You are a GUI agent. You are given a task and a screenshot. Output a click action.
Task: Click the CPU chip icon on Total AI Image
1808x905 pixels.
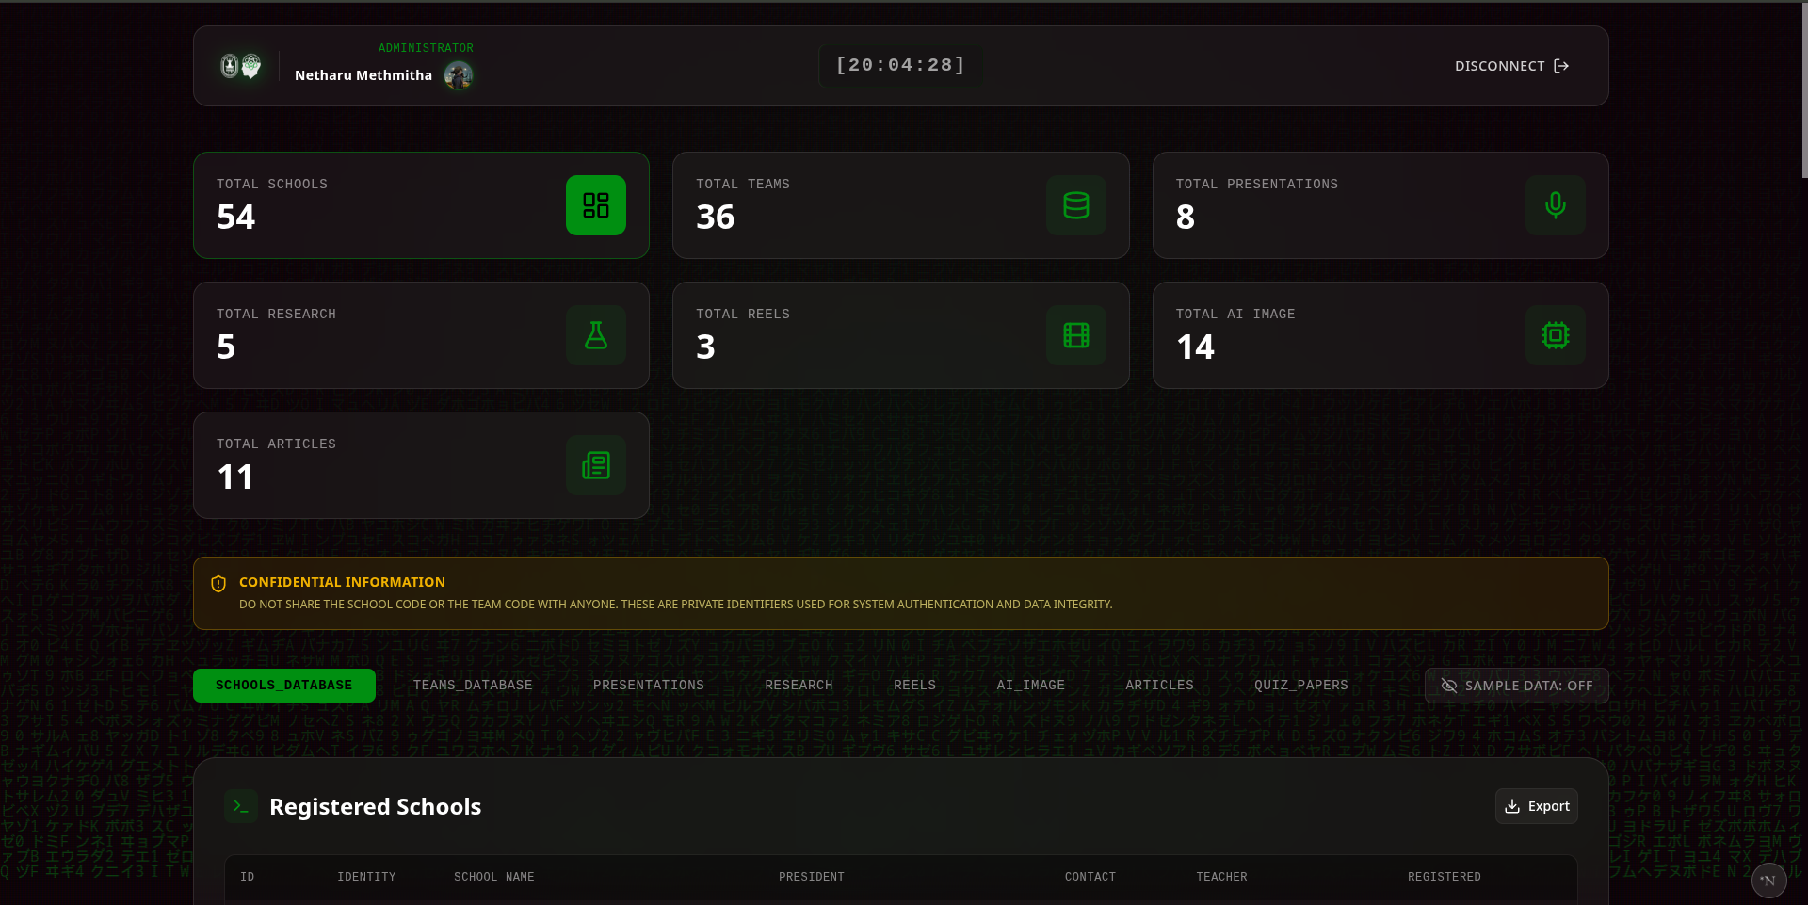point(1555,335)
